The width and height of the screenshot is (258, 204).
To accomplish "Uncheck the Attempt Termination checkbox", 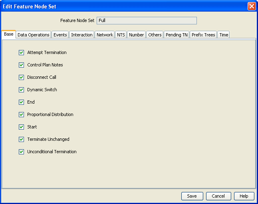I will pos(22,52).
